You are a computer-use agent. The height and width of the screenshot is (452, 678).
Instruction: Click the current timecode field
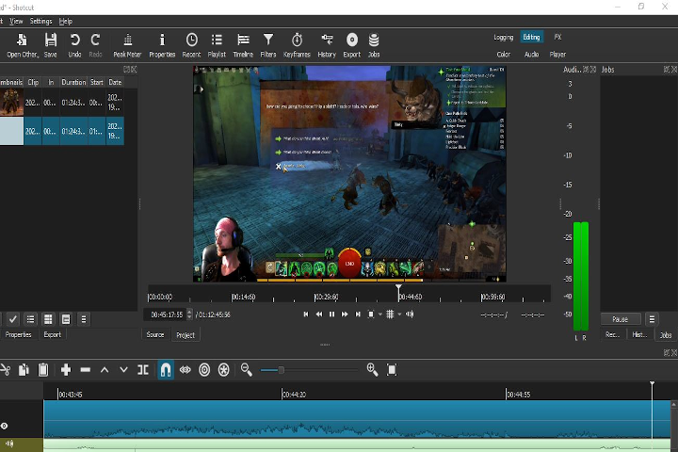click(167, 315)
